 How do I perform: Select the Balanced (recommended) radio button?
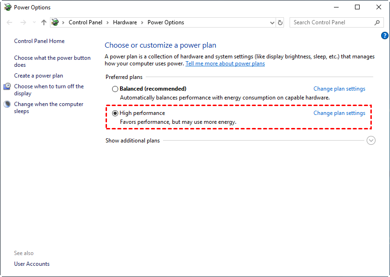point(115,89)
